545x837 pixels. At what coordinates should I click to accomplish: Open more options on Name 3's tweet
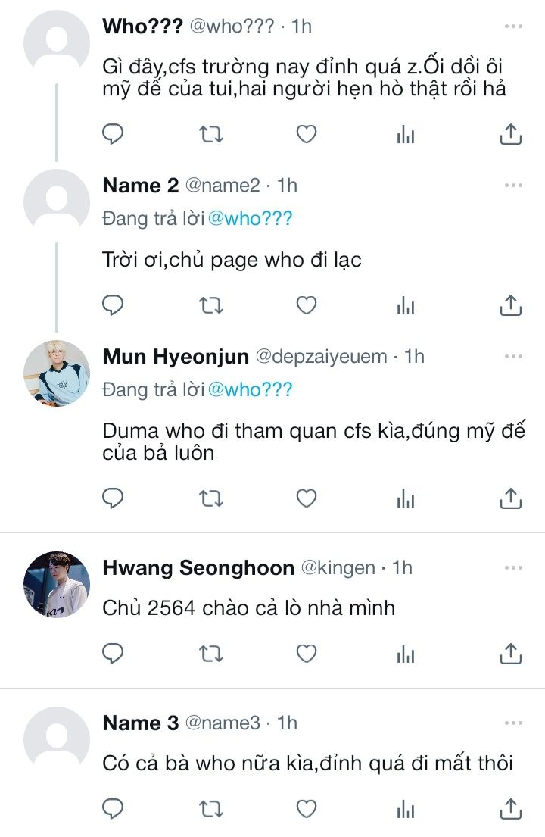point(513,723)
